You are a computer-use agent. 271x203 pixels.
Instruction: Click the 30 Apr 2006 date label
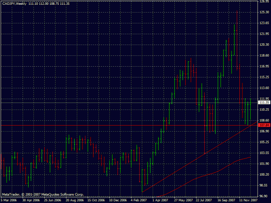[31, 200]
